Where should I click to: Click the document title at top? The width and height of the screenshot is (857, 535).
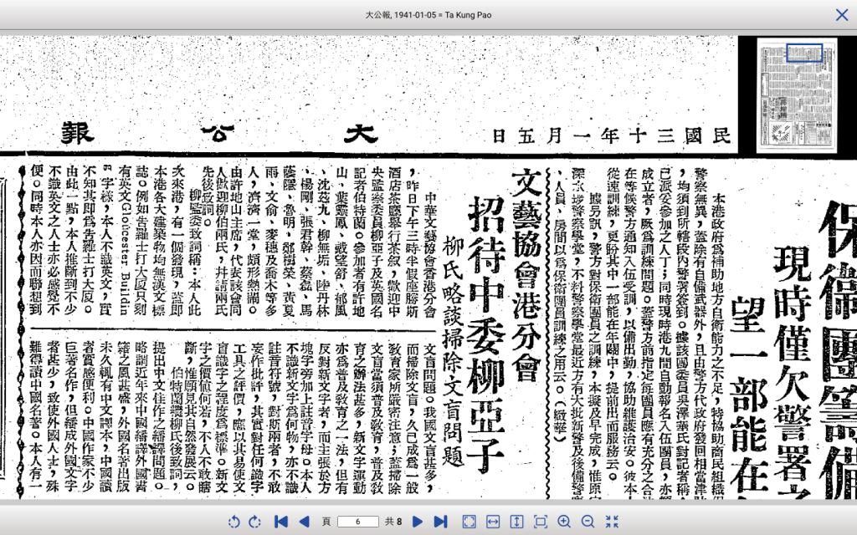click(428, 15)
